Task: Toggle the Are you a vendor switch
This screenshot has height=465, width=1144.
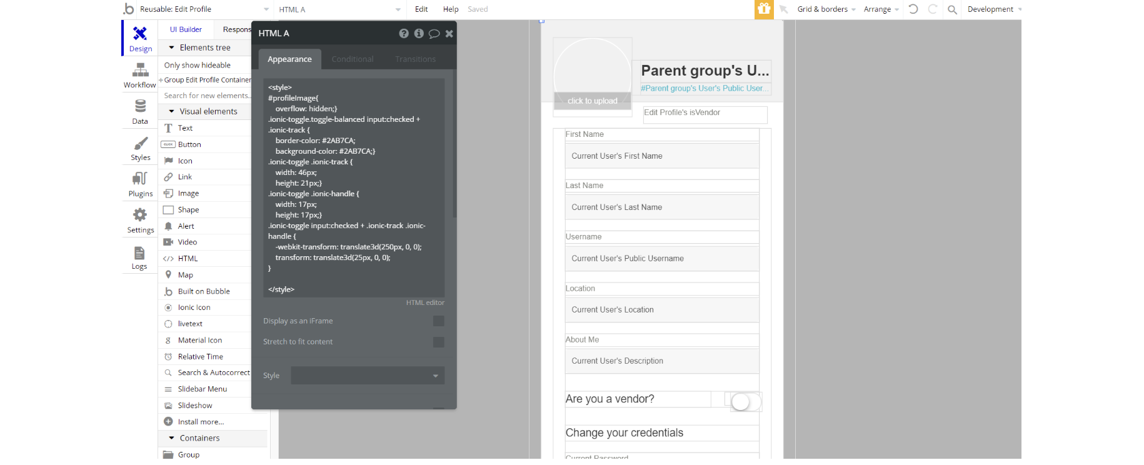Action: click(x=745, y=401)
